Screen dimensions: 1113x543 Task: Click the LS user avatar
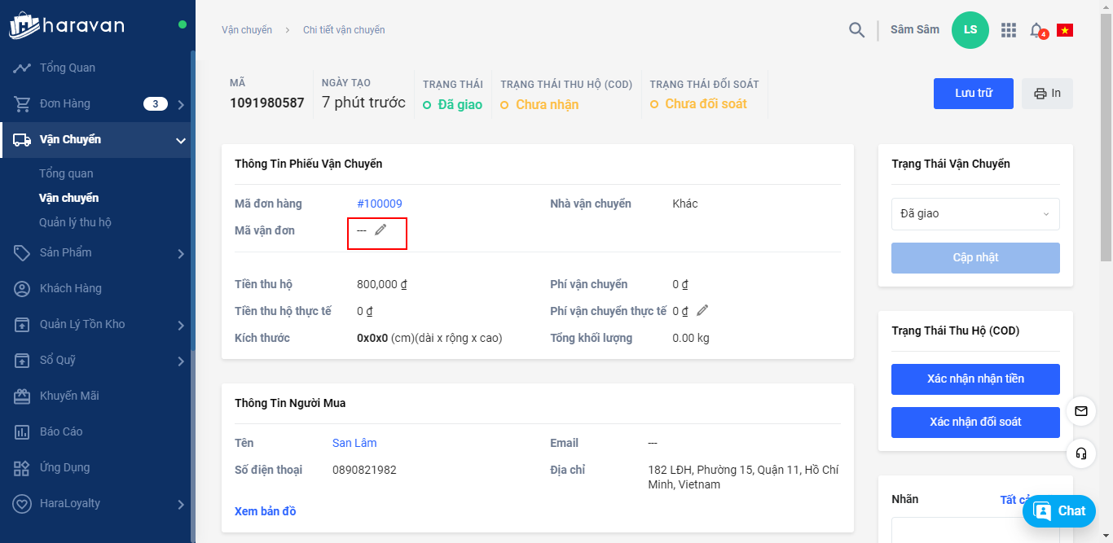(970, 30)
